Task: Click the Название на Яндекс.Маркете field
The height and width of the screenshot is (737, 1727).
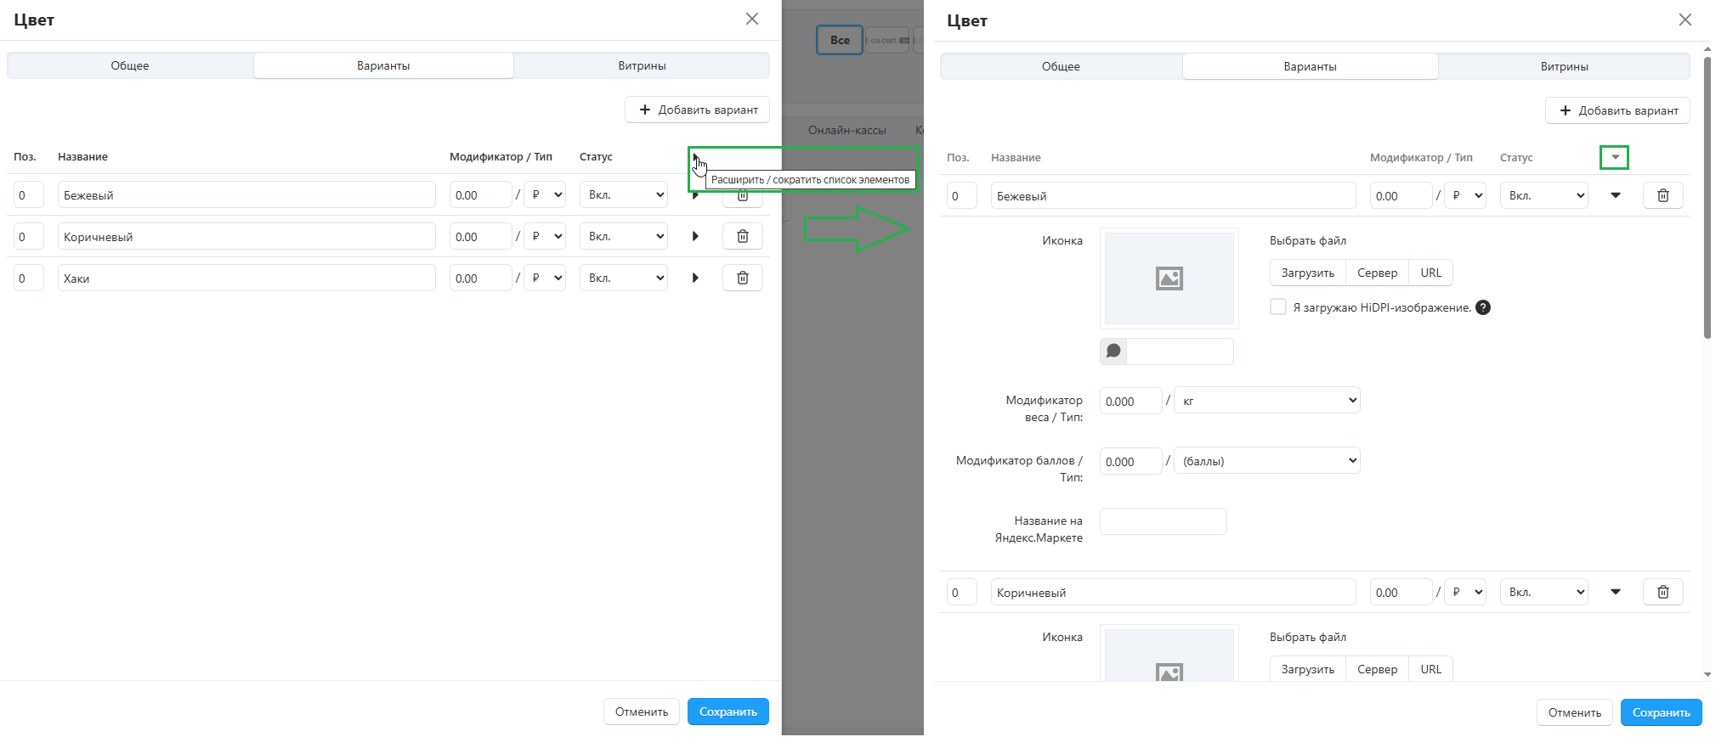Action: click(x=1163, y=521)
